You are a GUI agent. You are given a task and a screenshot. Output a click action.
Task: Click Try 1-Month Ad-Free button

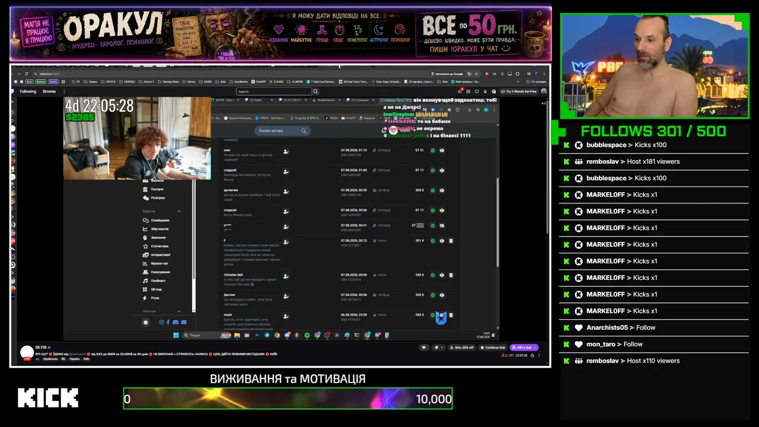[x=519, y=91]
